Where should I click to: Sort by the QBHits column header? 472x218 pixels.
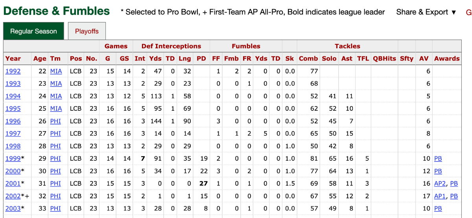384,59
